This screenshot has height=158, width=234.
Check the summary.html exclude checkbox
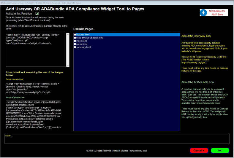click(x=75, y=47)
